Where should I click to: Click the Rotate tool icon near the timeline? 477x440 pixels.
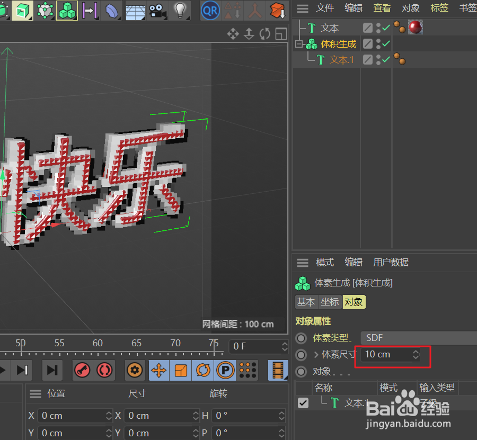[203, 371]
